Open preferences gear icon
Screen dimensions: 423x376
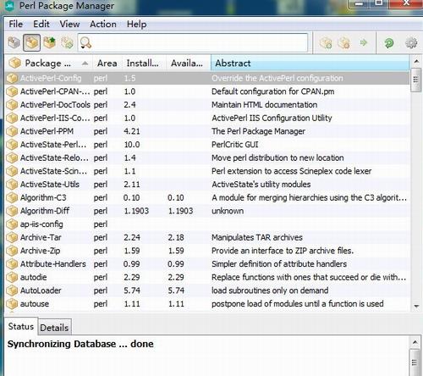point(411,43)
